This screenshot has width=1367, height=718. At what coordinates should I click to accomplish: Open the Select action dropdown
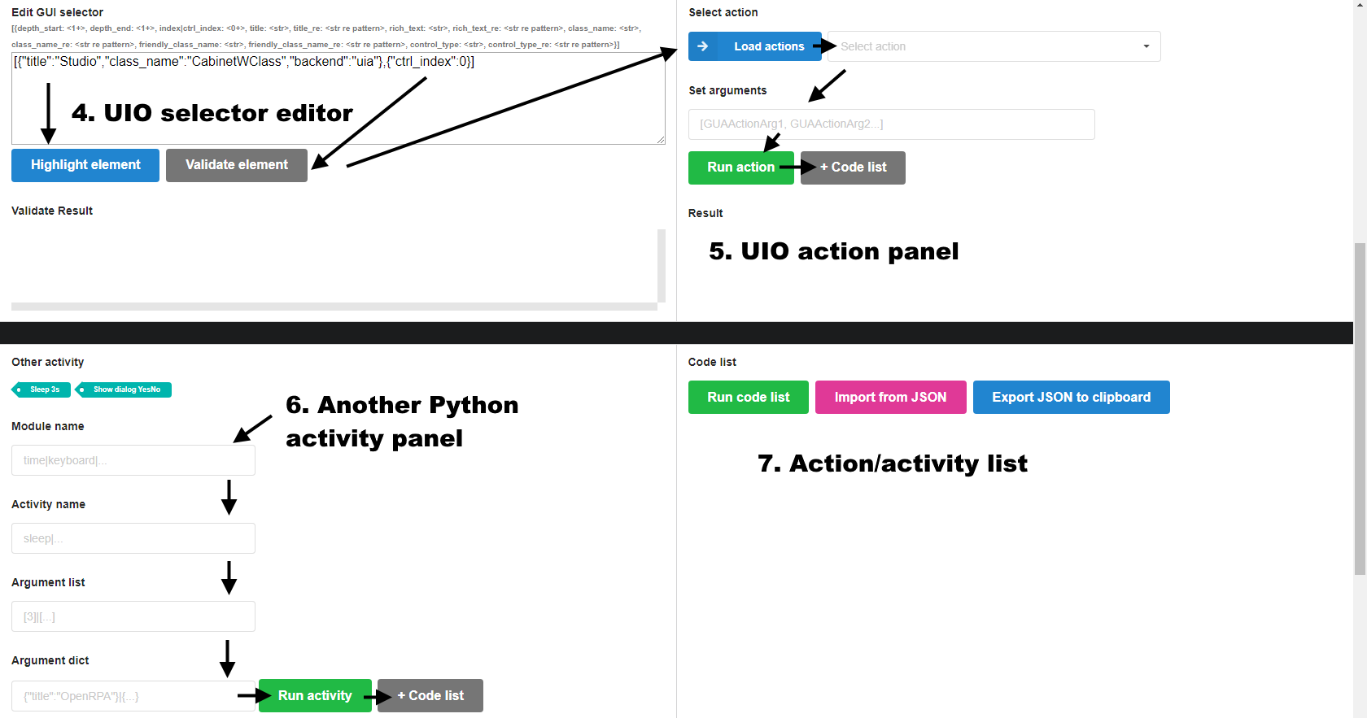point(994,46)
